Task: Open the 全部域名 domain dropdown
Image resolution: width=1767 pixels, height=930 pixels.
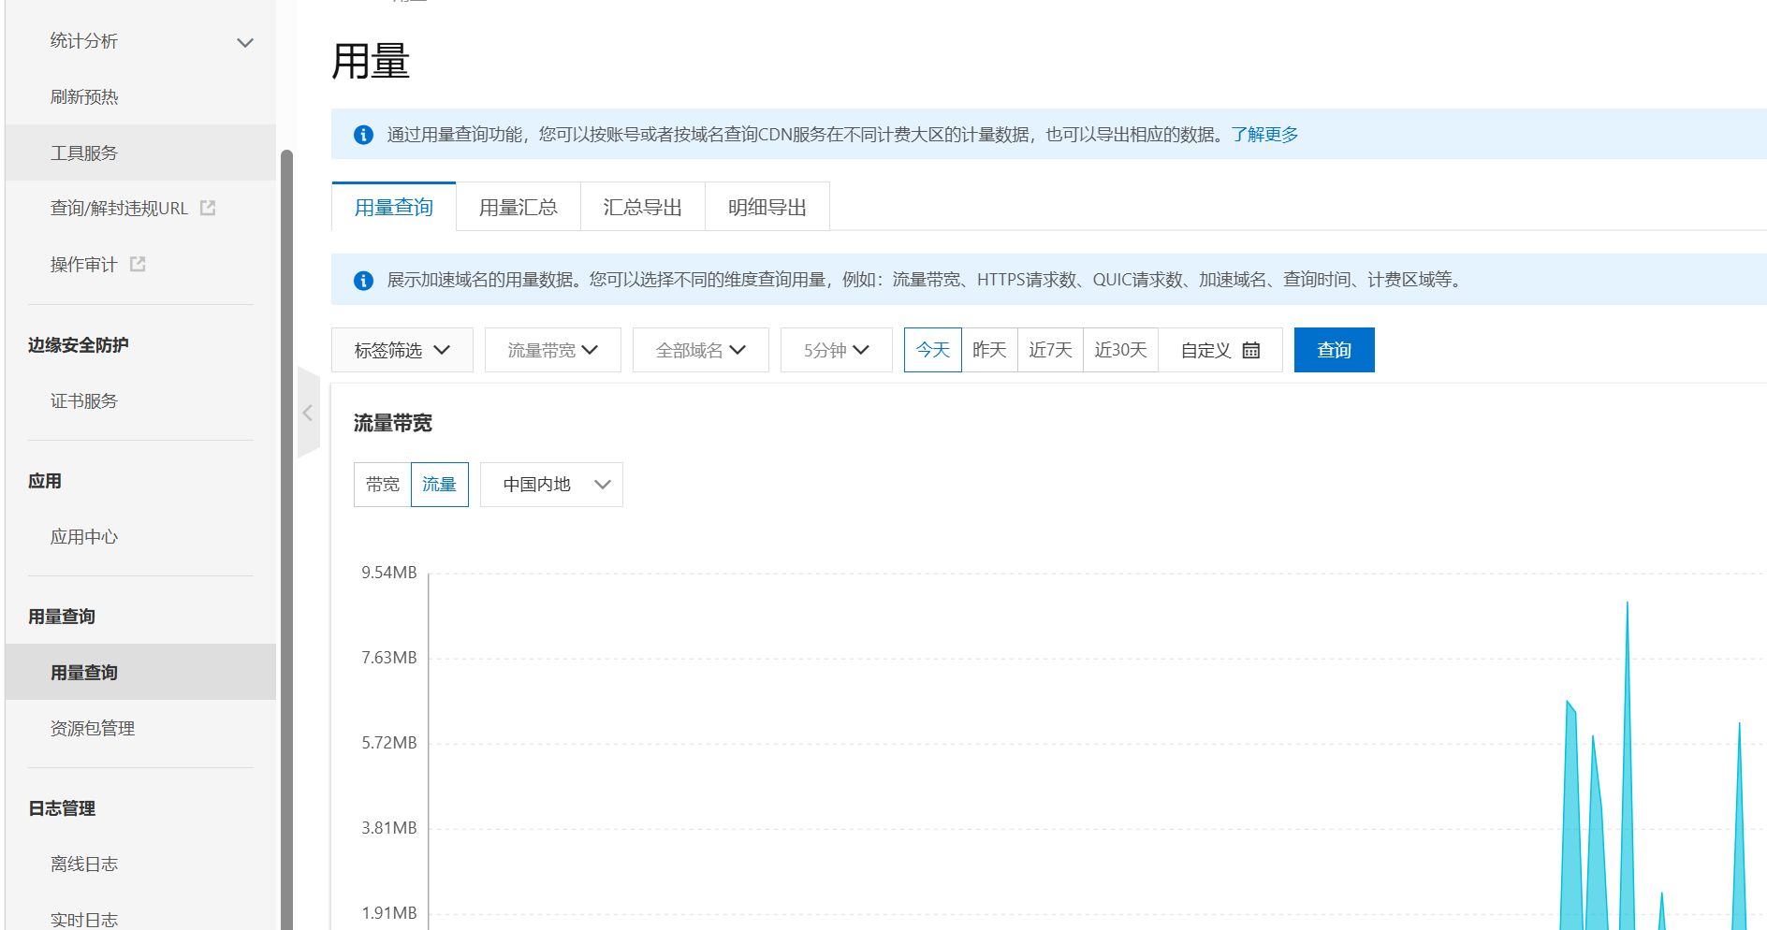Action: 701,350
